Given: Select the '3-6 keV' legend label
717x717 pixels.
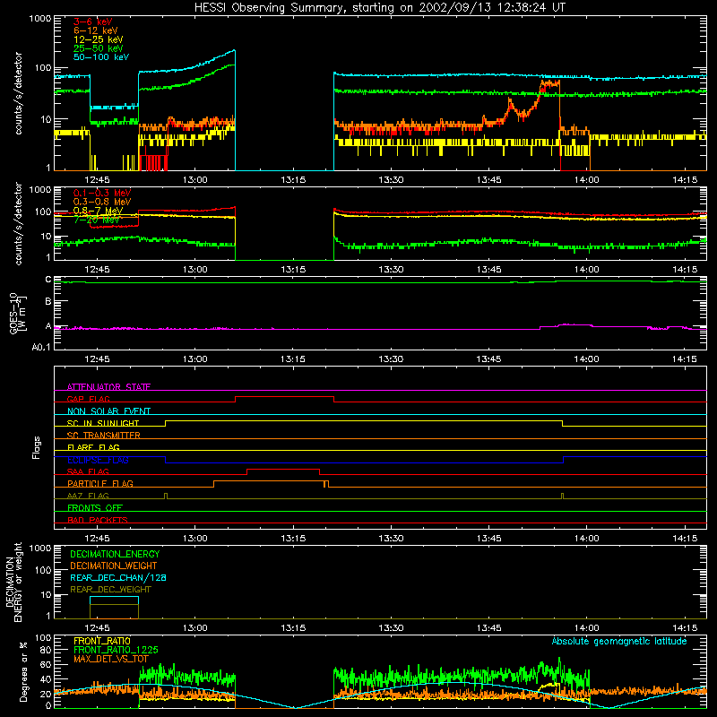Looking at the screenshot, I should [92, 22].
